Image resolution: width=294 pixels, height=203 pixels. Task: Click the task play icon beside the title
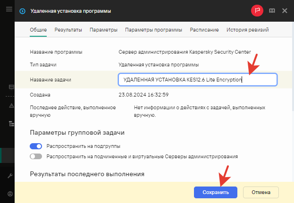click(x=22, y=11)
